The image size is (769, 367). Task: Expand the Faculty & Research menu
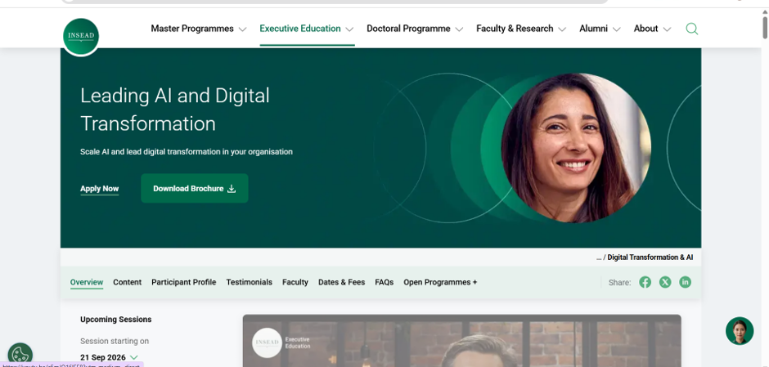coord(521,29)
